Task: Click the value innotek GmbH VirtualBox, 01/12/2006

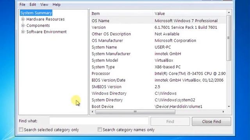Action: tap(189, 80)
